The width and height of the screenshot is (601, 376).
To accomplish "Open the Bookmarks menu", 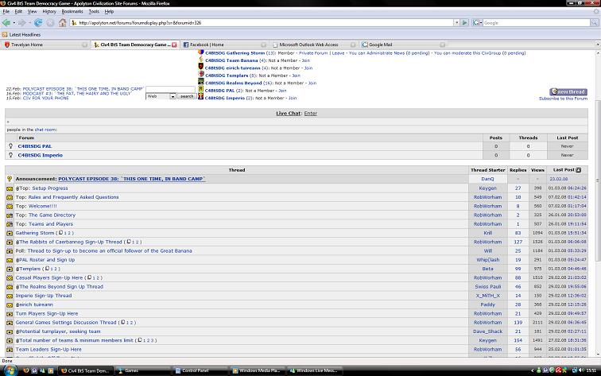I will (x=72, y=12).
